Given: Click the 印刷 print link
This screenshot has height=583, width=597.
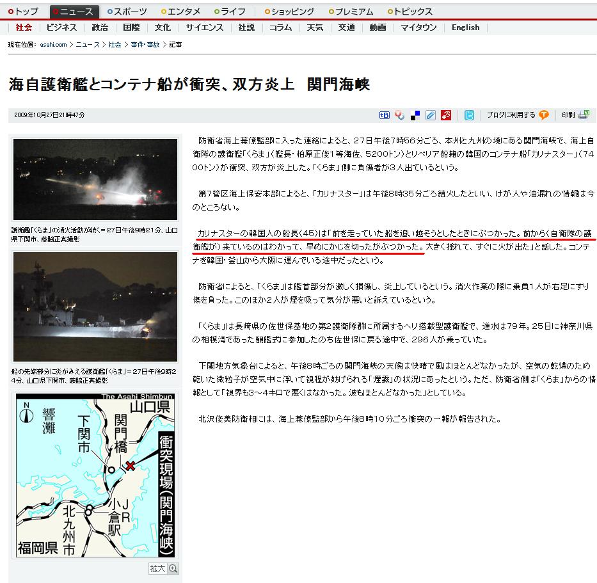Looking at the screenshot, I should [x=568, y=115].
